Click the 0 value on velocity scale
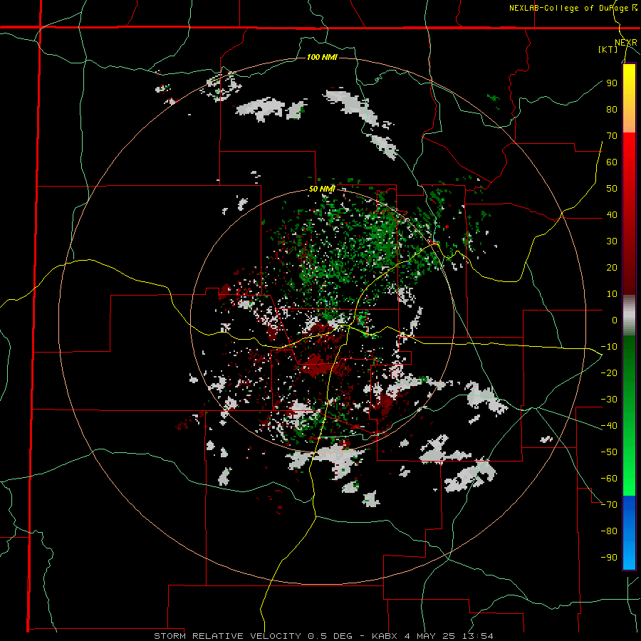 [x=615, y=320]
